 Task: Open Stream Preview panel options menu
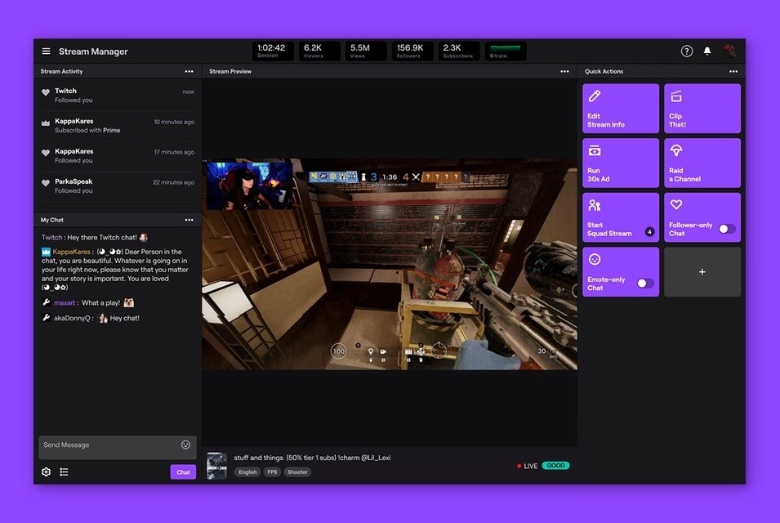pyautogui.click(x=564, y=72)
